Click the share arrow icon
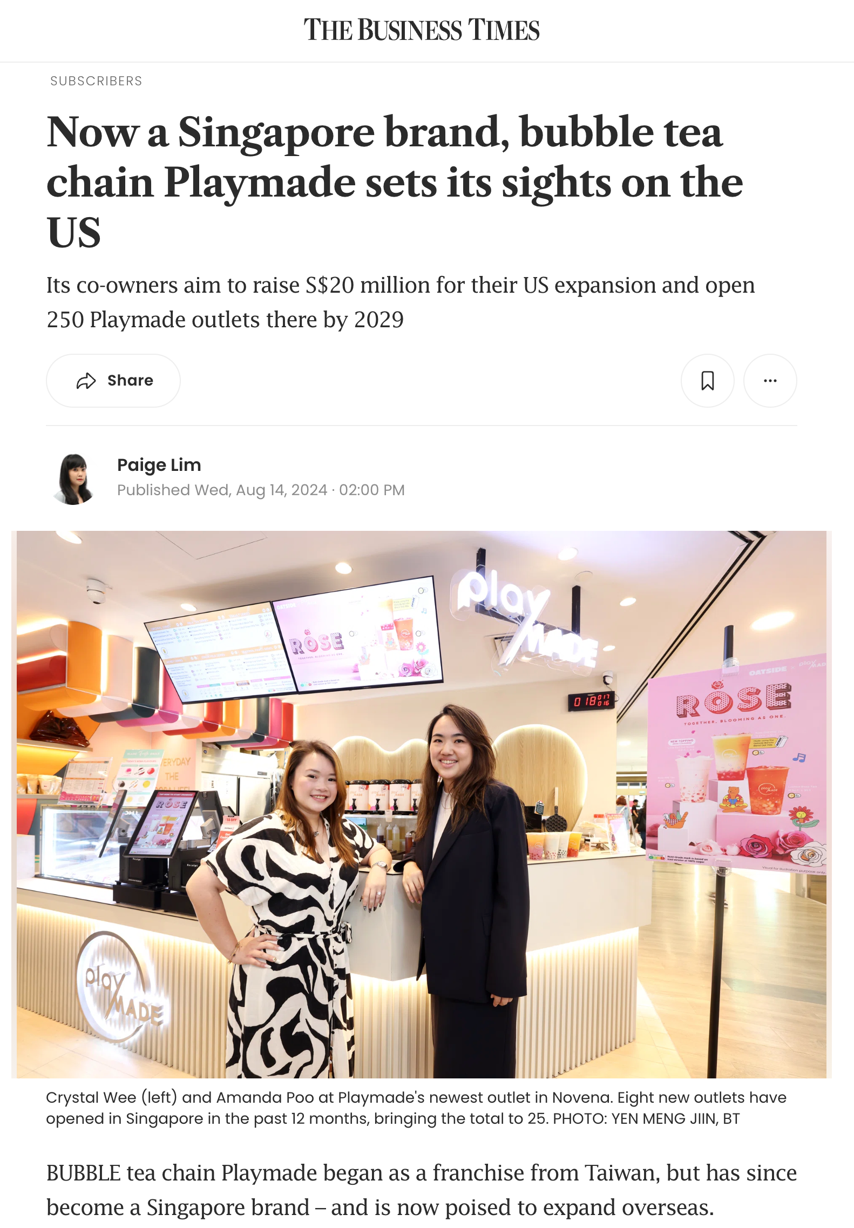 pyautogui.click(x=86, y=381)
